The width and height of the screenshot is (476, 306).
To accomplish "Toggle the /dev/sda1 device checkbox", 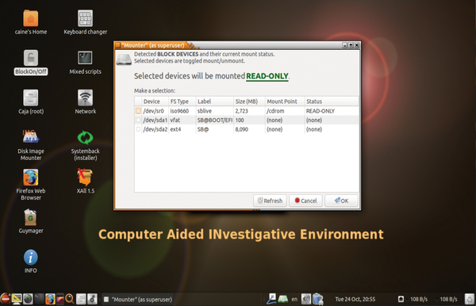I will 138,120.
